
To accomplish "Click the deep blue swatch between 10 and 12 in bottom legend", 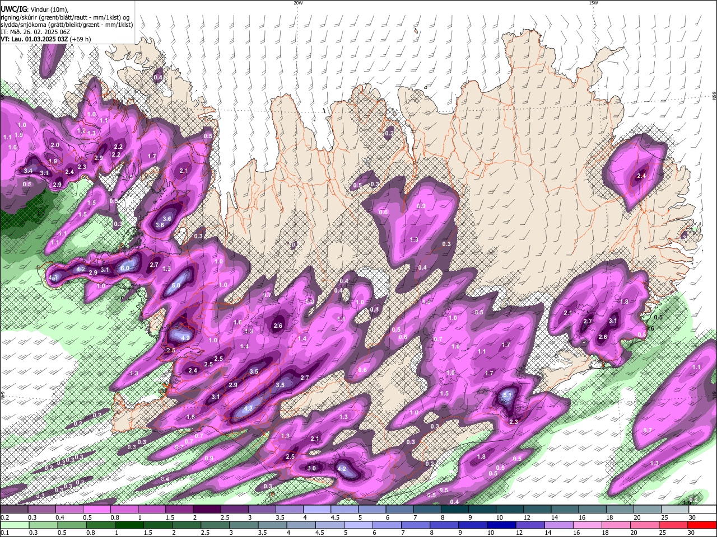I will (502, 525).
